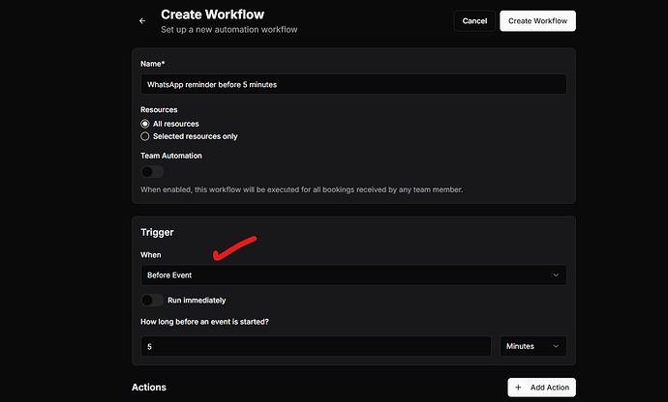This screenshot has height=402, width=668.
Task: Click the Run immediately label
Action: [x=197, y=301]
